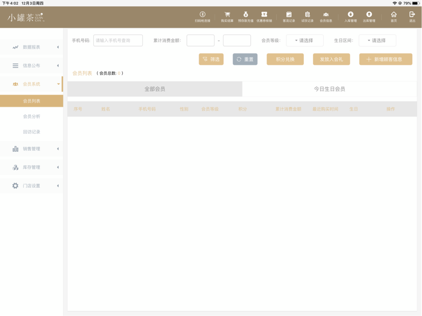Click the 重置 reset button

click(x=245, y=59)
